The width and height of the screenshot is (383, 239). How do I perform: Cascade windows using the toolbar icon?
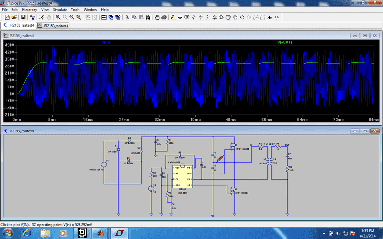pos(111,17)
